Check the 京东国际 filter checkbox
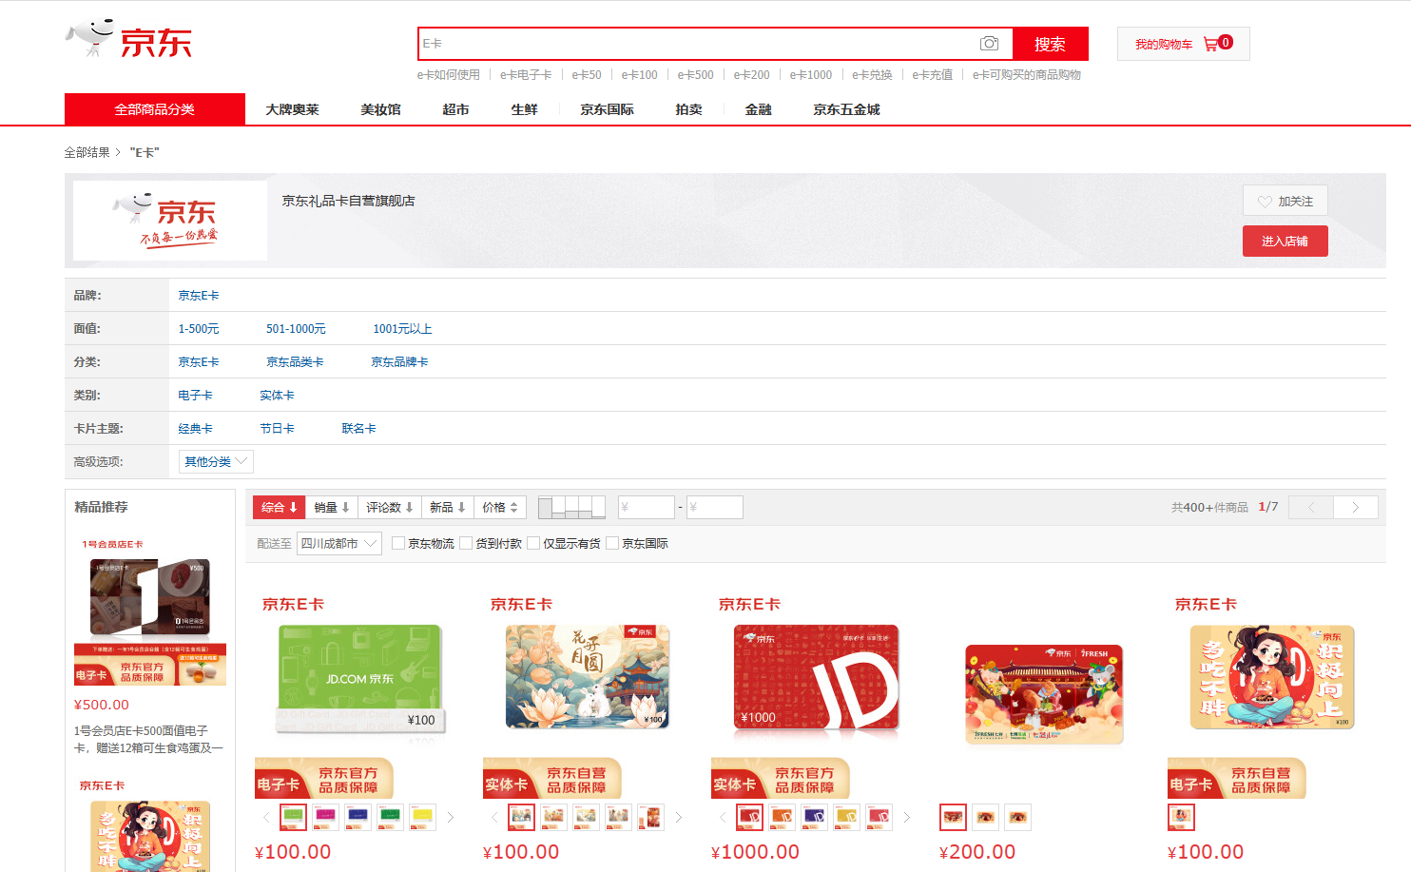 coord(613,543)
